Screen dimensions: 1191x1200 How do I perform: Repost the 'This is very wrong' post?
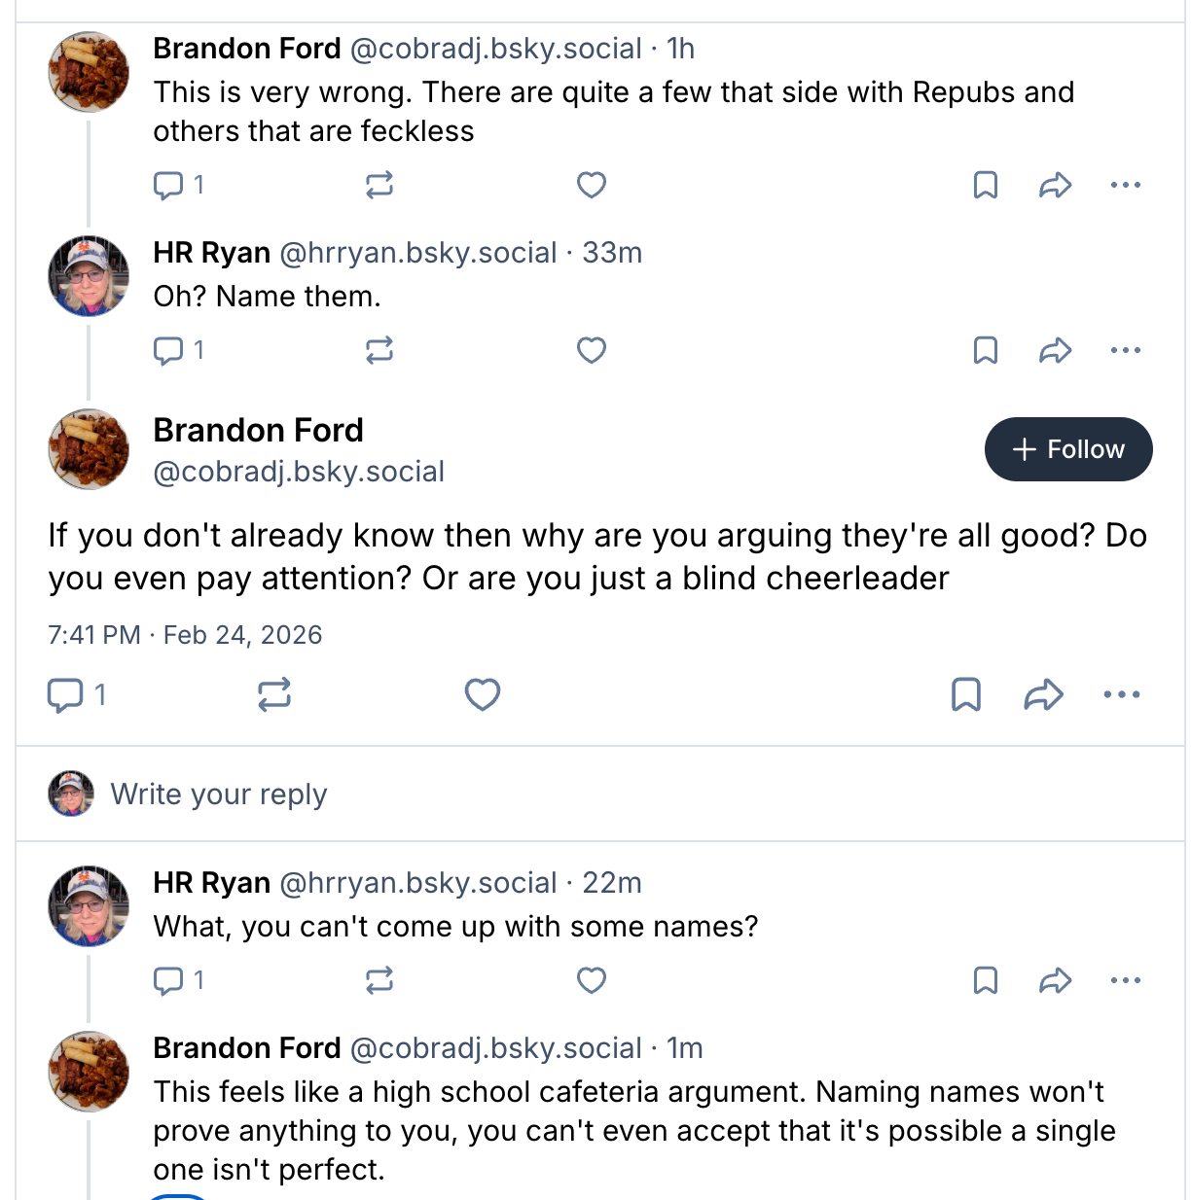(379, 185)
